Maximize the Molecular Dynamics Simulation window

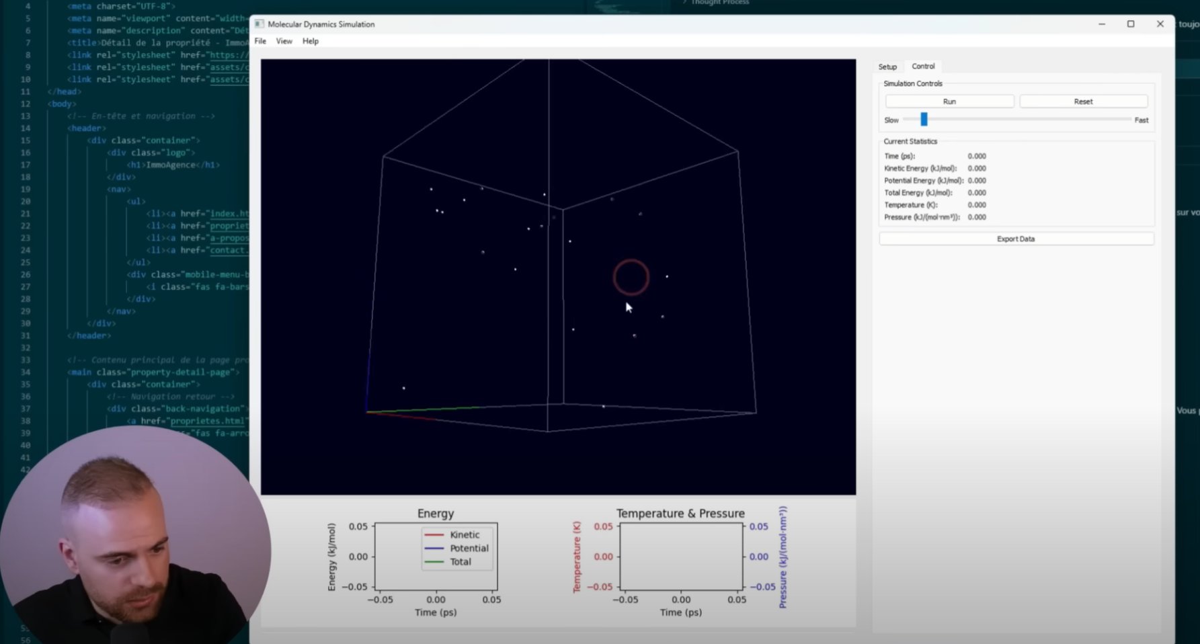click(x=1131, y=24)
